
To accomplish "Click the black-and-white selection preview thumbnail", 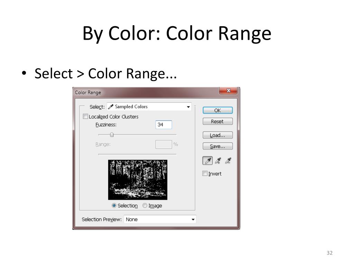I will click(x=138, y=180).
